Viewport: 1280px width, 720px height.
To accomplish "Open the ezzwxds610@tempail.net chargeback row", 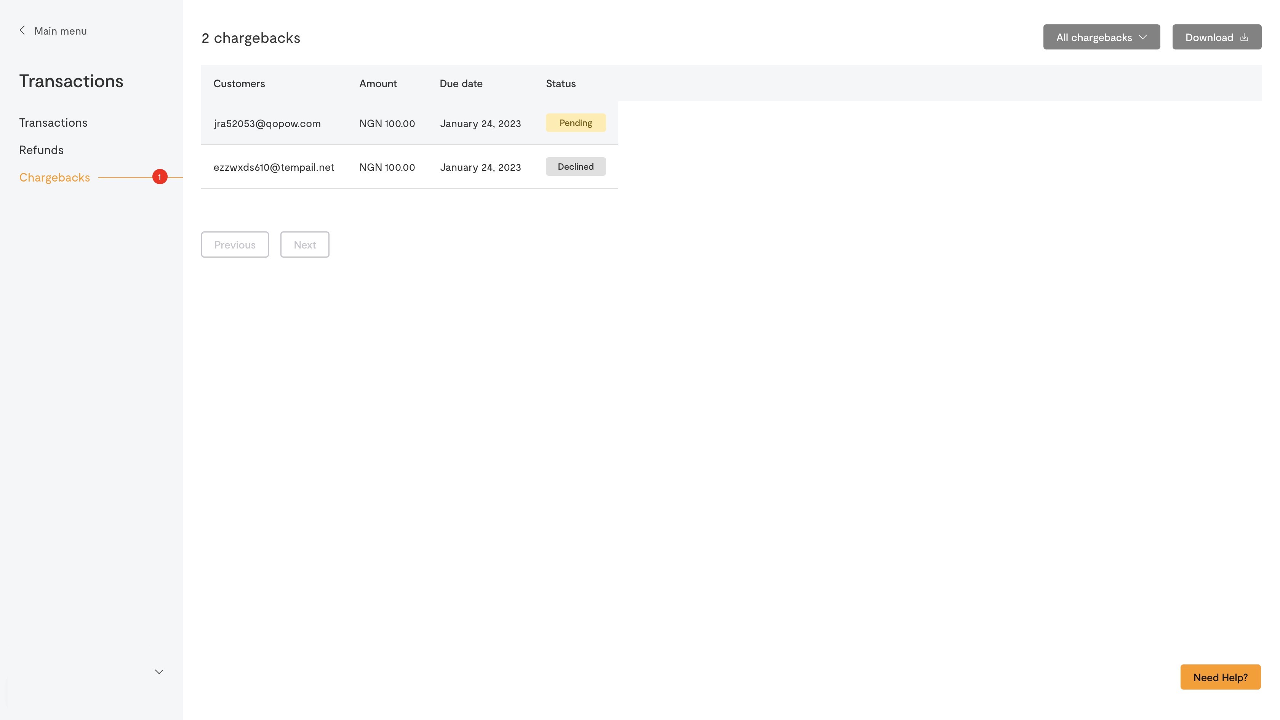I will pyautogui.click(x=273, y=167).
